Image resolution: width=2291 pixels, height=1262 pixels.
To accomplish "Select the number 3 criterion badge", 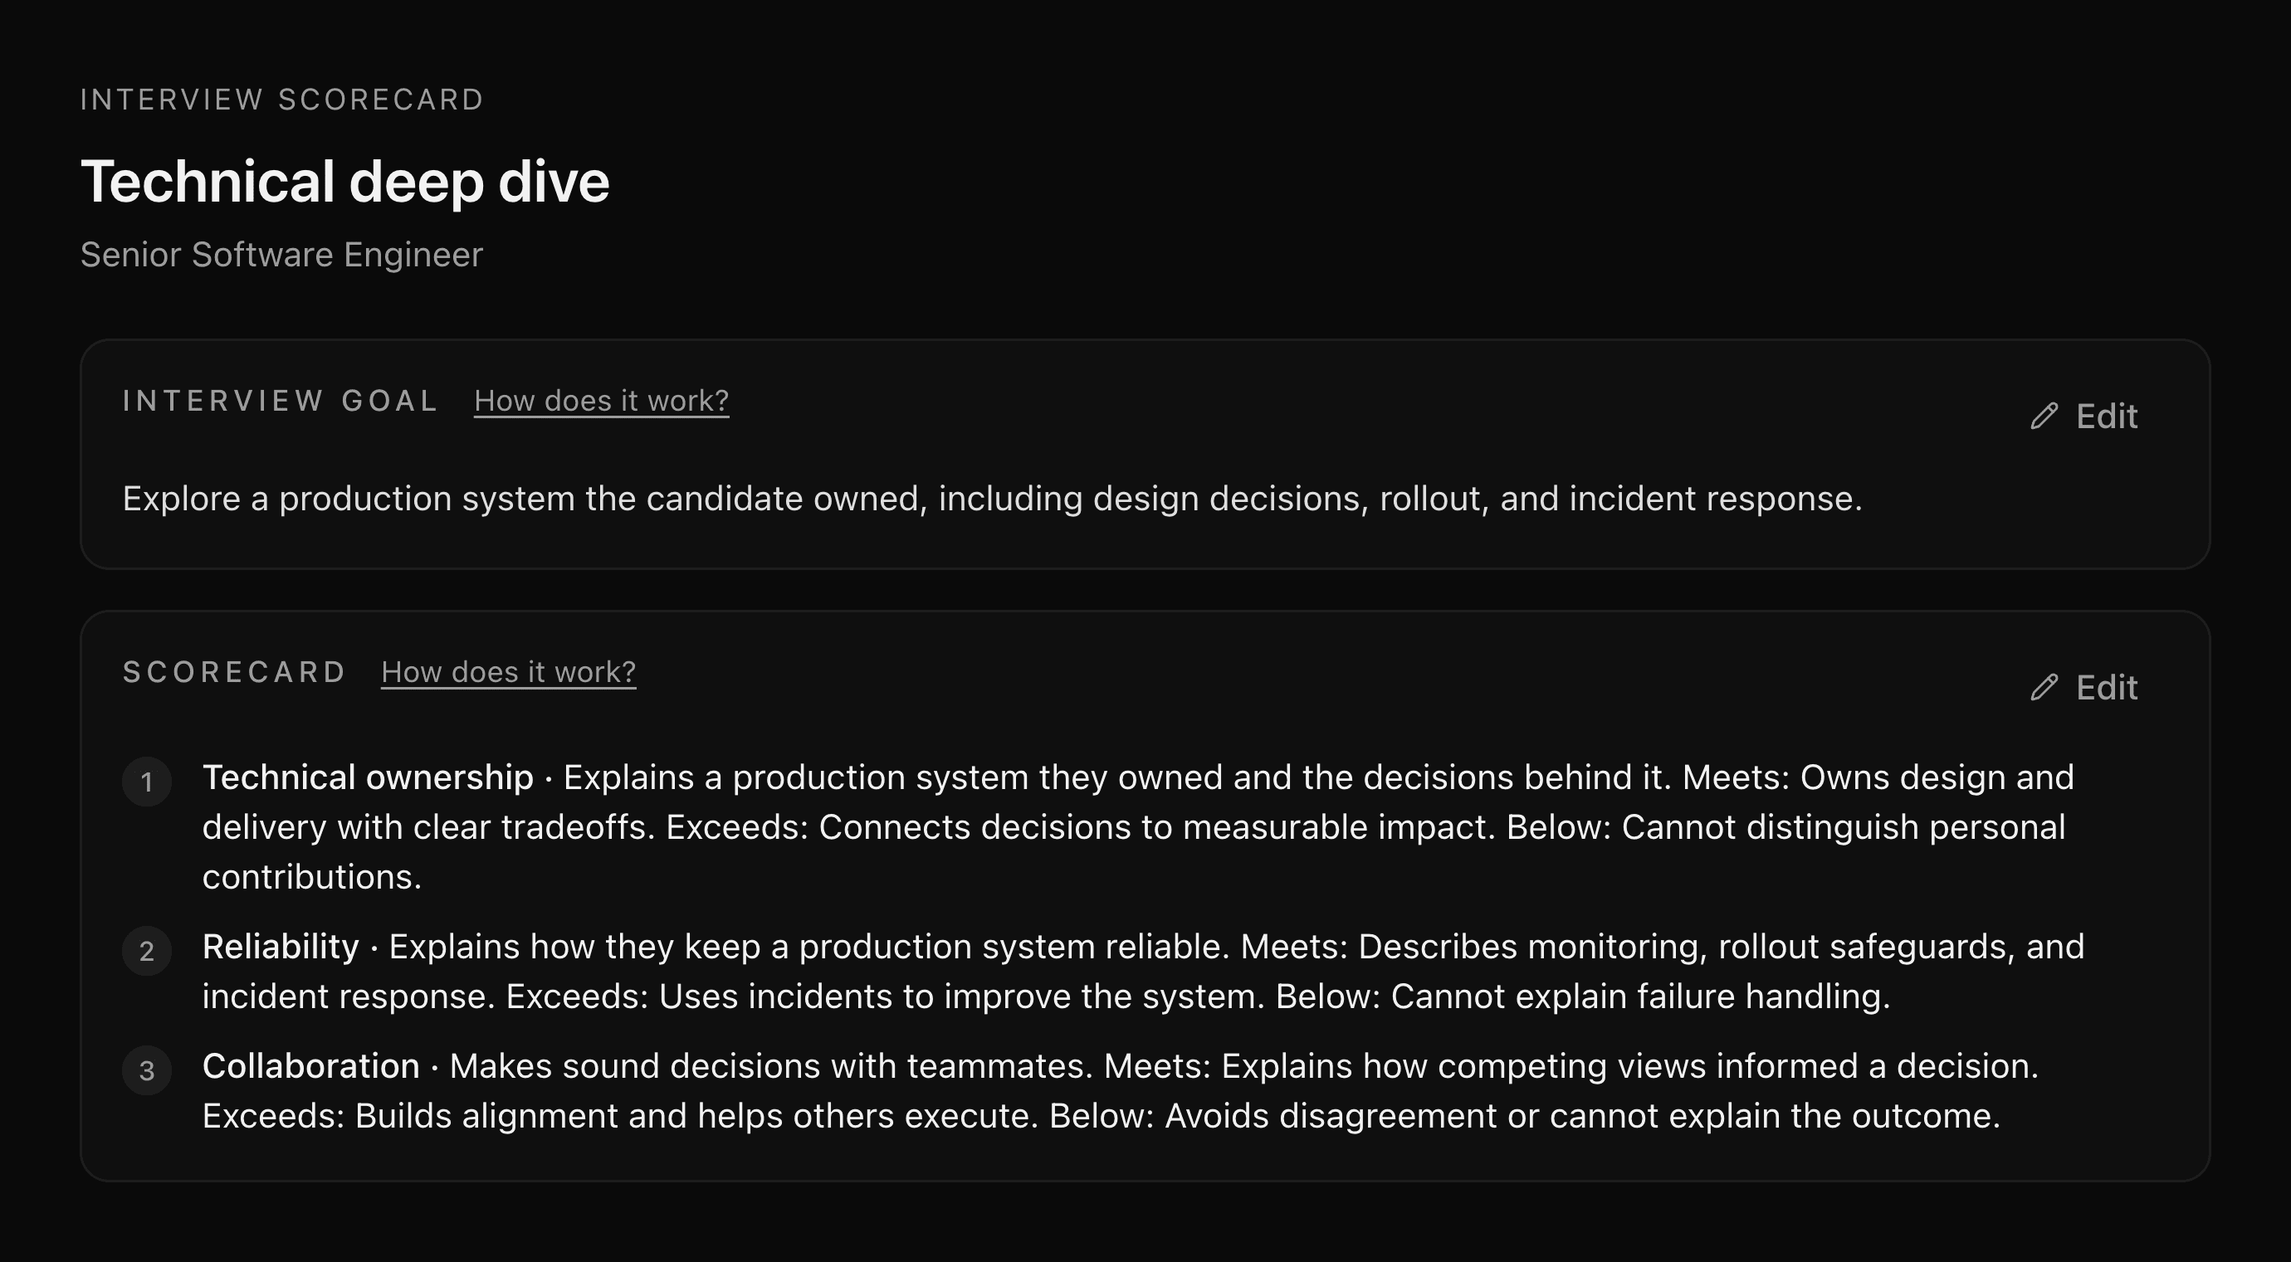I will pos(147,1071).
